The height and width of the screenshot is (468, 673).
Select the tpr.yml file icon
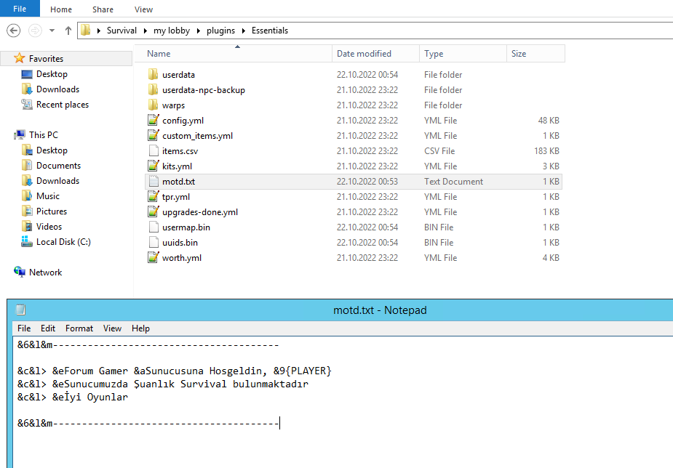point(153,197)
